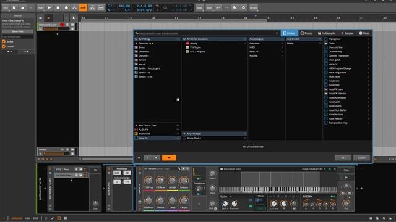This screenshot has width=396, height=222.
Task: Switch to the Samples tab in browser
Action: point(348,33)
